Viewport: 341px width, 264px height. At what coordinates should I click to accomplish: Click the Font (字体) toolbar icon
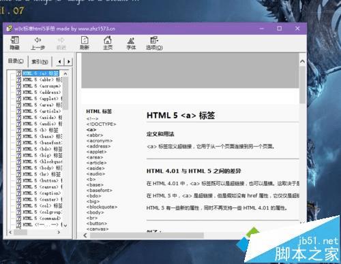[131, 43]
